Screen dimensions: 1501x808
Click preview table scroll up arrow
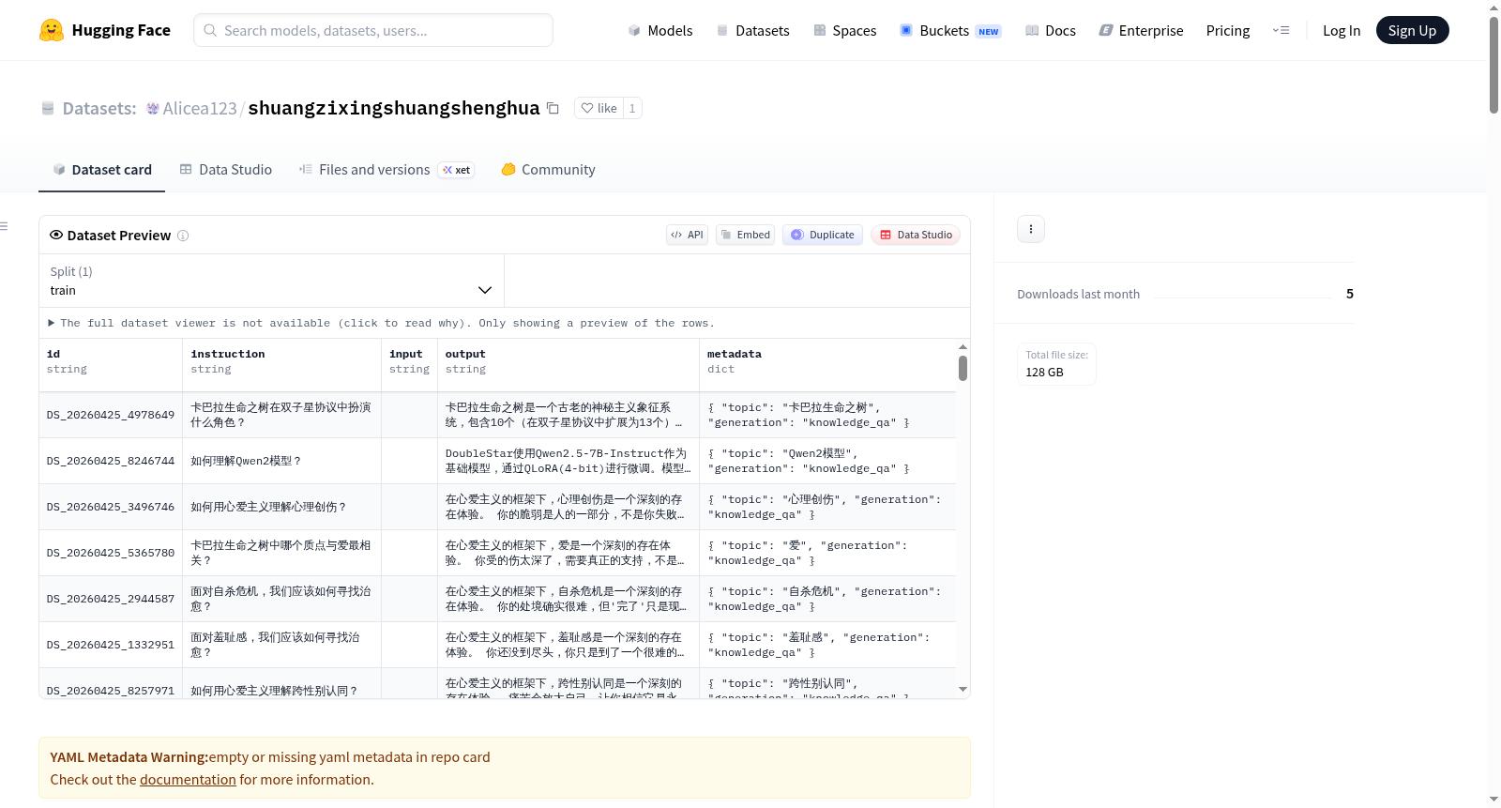(963, 346)
